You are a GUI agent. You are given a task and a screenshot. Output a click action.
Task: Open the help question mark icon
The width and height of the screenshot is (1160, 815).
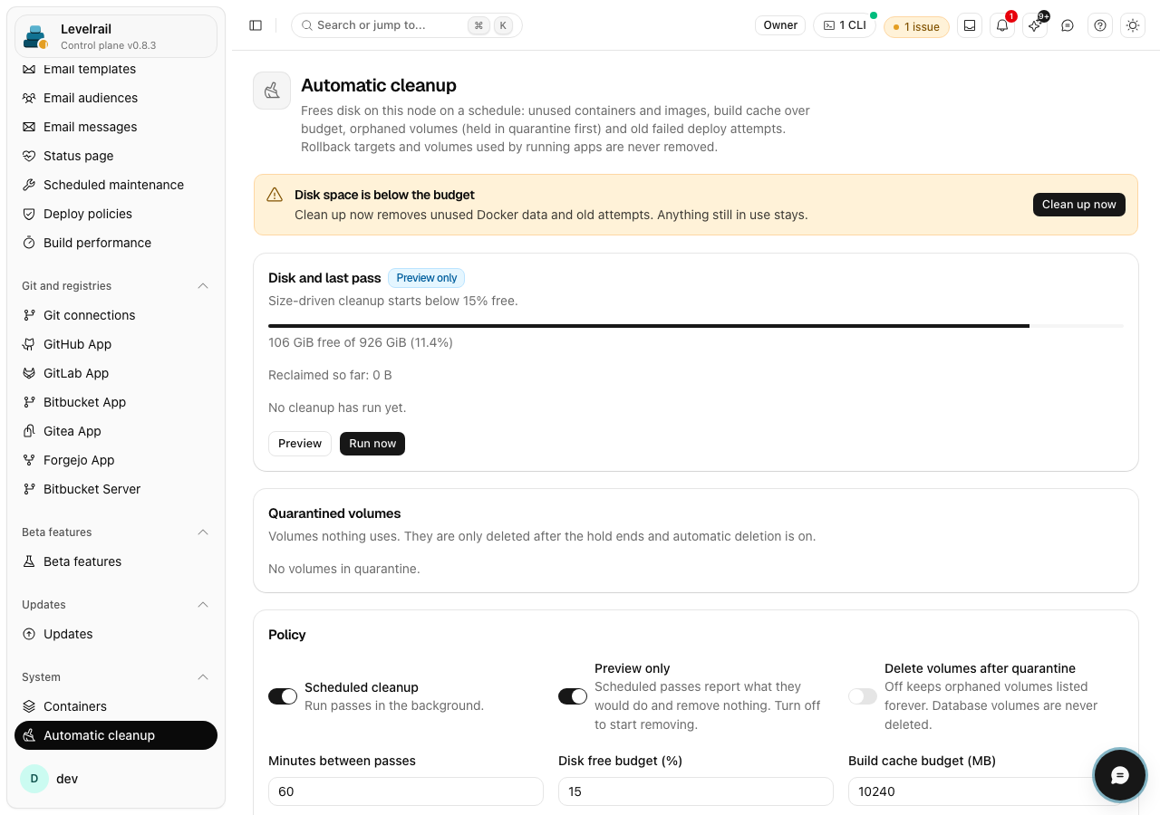coord(1100,25)
